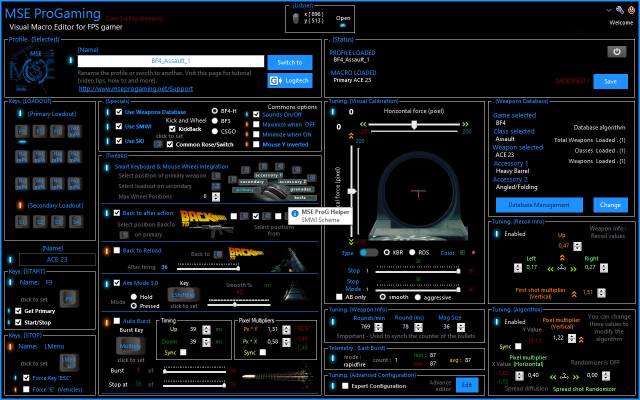The image size is (640, 400).
Task: Enable the Back to Reload checkbox
Action: click(116, 250)
